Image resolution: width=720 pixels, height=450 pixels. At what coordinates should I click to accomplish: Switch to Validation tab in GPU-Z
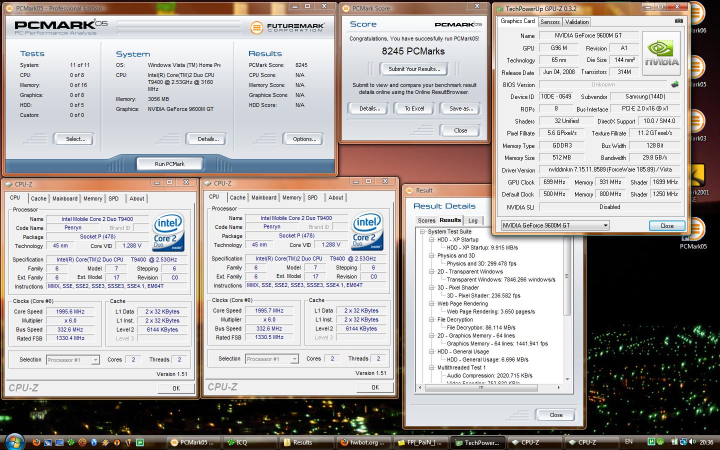pos(577,22)
